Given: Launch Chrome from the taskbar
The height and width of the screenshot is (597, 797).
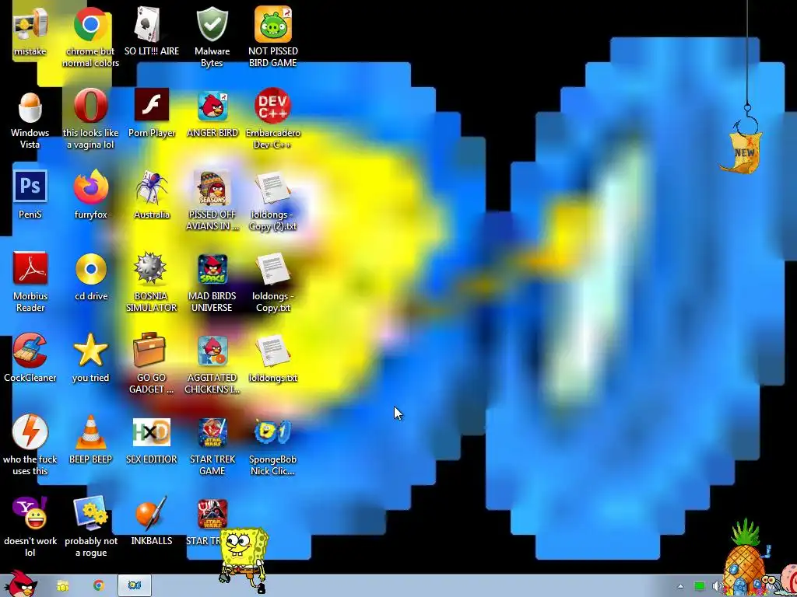Looking at the screenshot, I should 98,586.
